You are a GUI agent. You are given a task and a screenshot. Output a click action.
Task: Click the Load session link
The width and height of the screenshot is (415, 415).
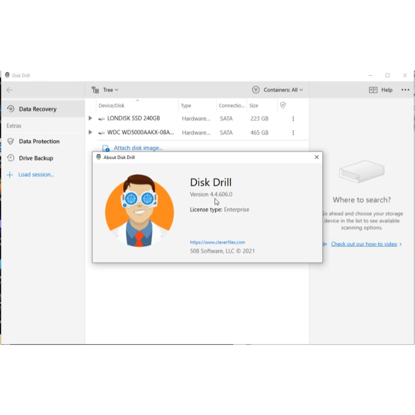pos(36,175)
